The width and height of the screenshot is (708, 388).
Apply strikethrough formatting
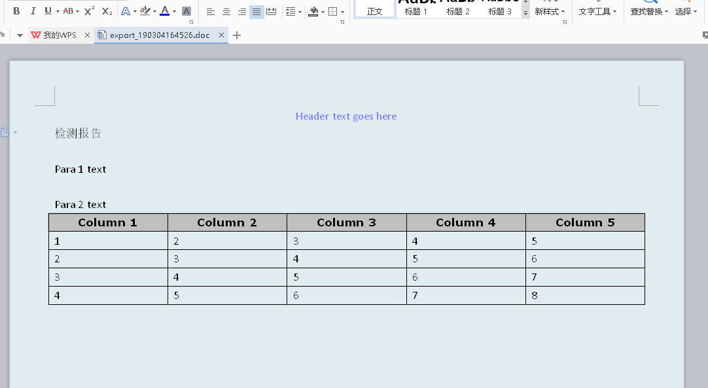[68, 10]
